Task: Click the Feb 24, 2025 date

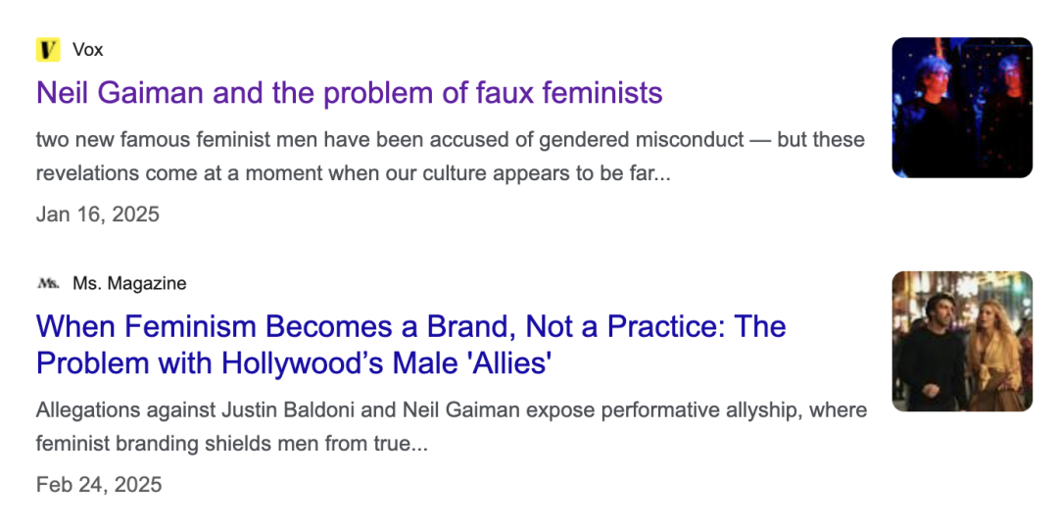Action: tap(99, 484)
